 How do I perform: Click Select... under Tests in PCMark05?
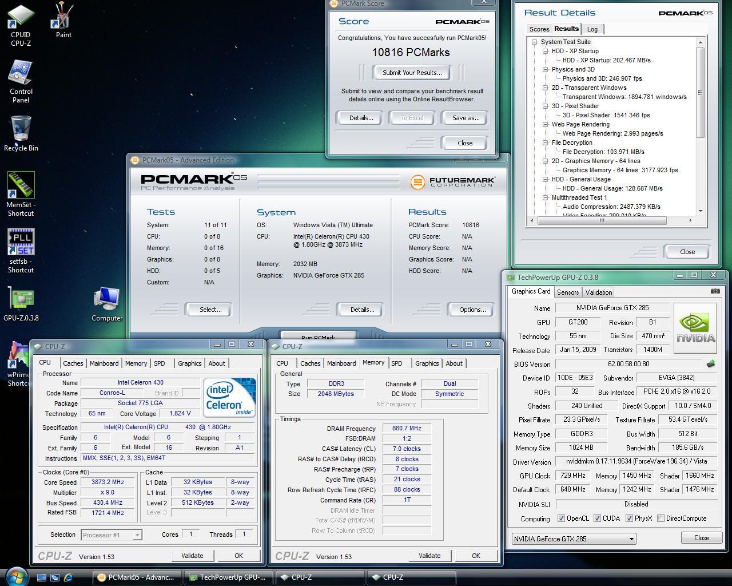coord(210,310)
